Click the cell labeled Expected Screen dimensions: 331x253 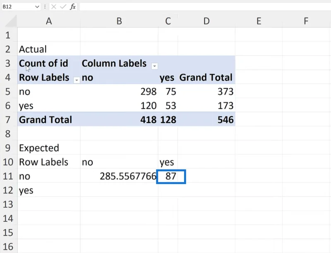[x=49, y=148]
